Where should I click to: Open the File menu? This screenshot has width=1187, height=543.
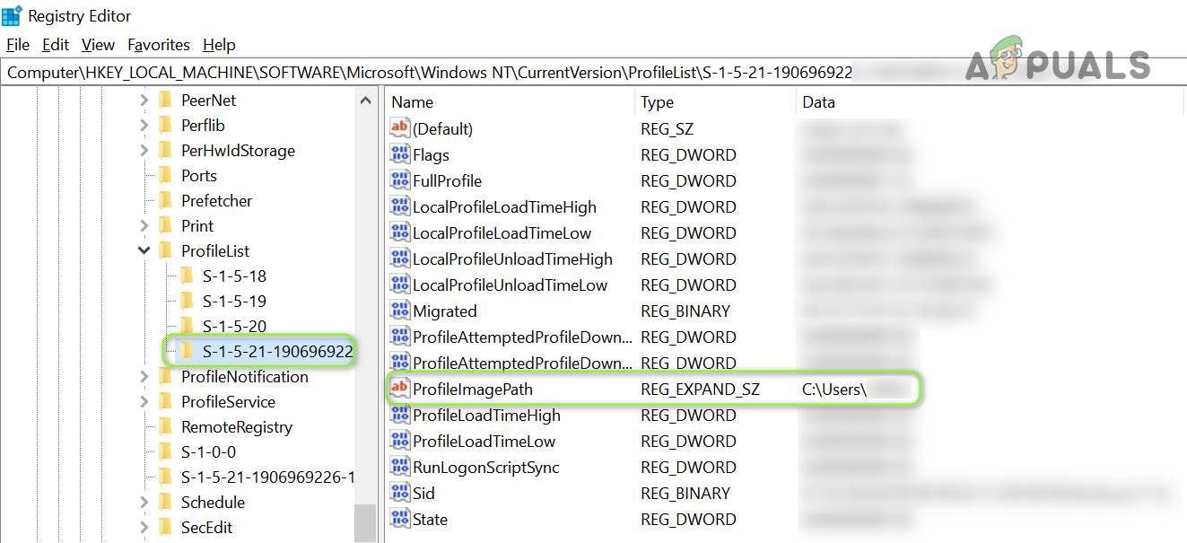17,45
